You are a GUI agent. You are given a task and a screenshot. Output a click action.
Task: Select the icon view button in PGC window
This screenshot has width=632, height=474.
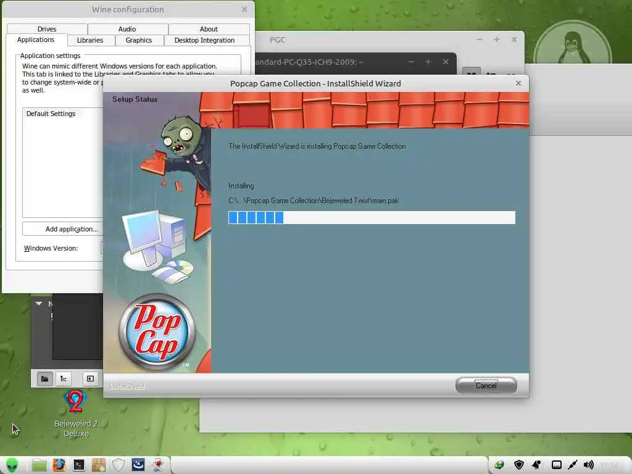click(472, 71)
